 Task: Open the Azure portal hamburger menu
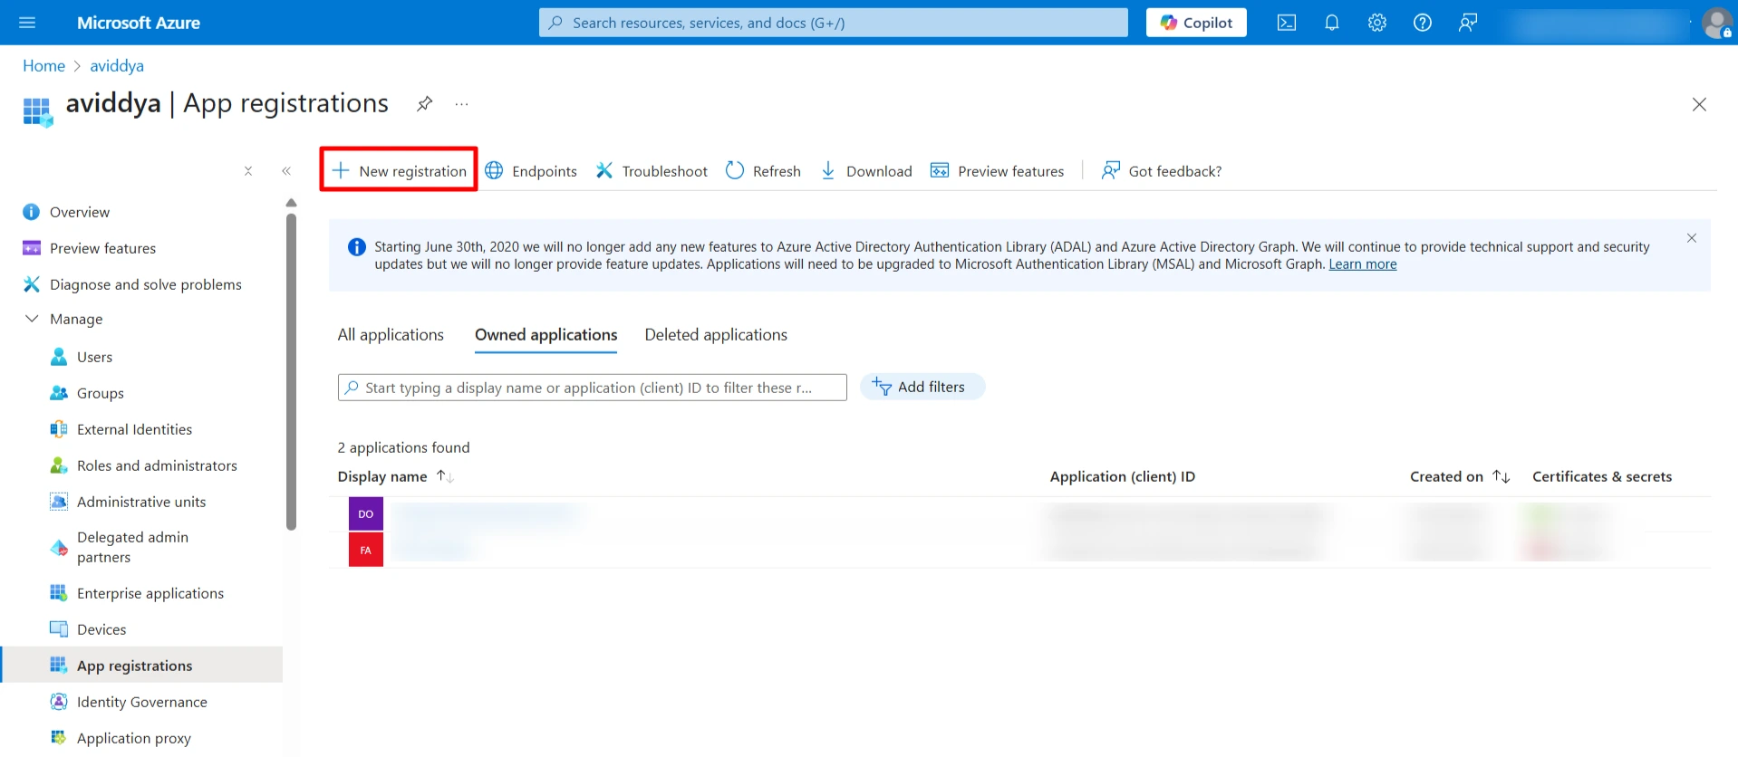pyautogui.click(x=27, y=23)
